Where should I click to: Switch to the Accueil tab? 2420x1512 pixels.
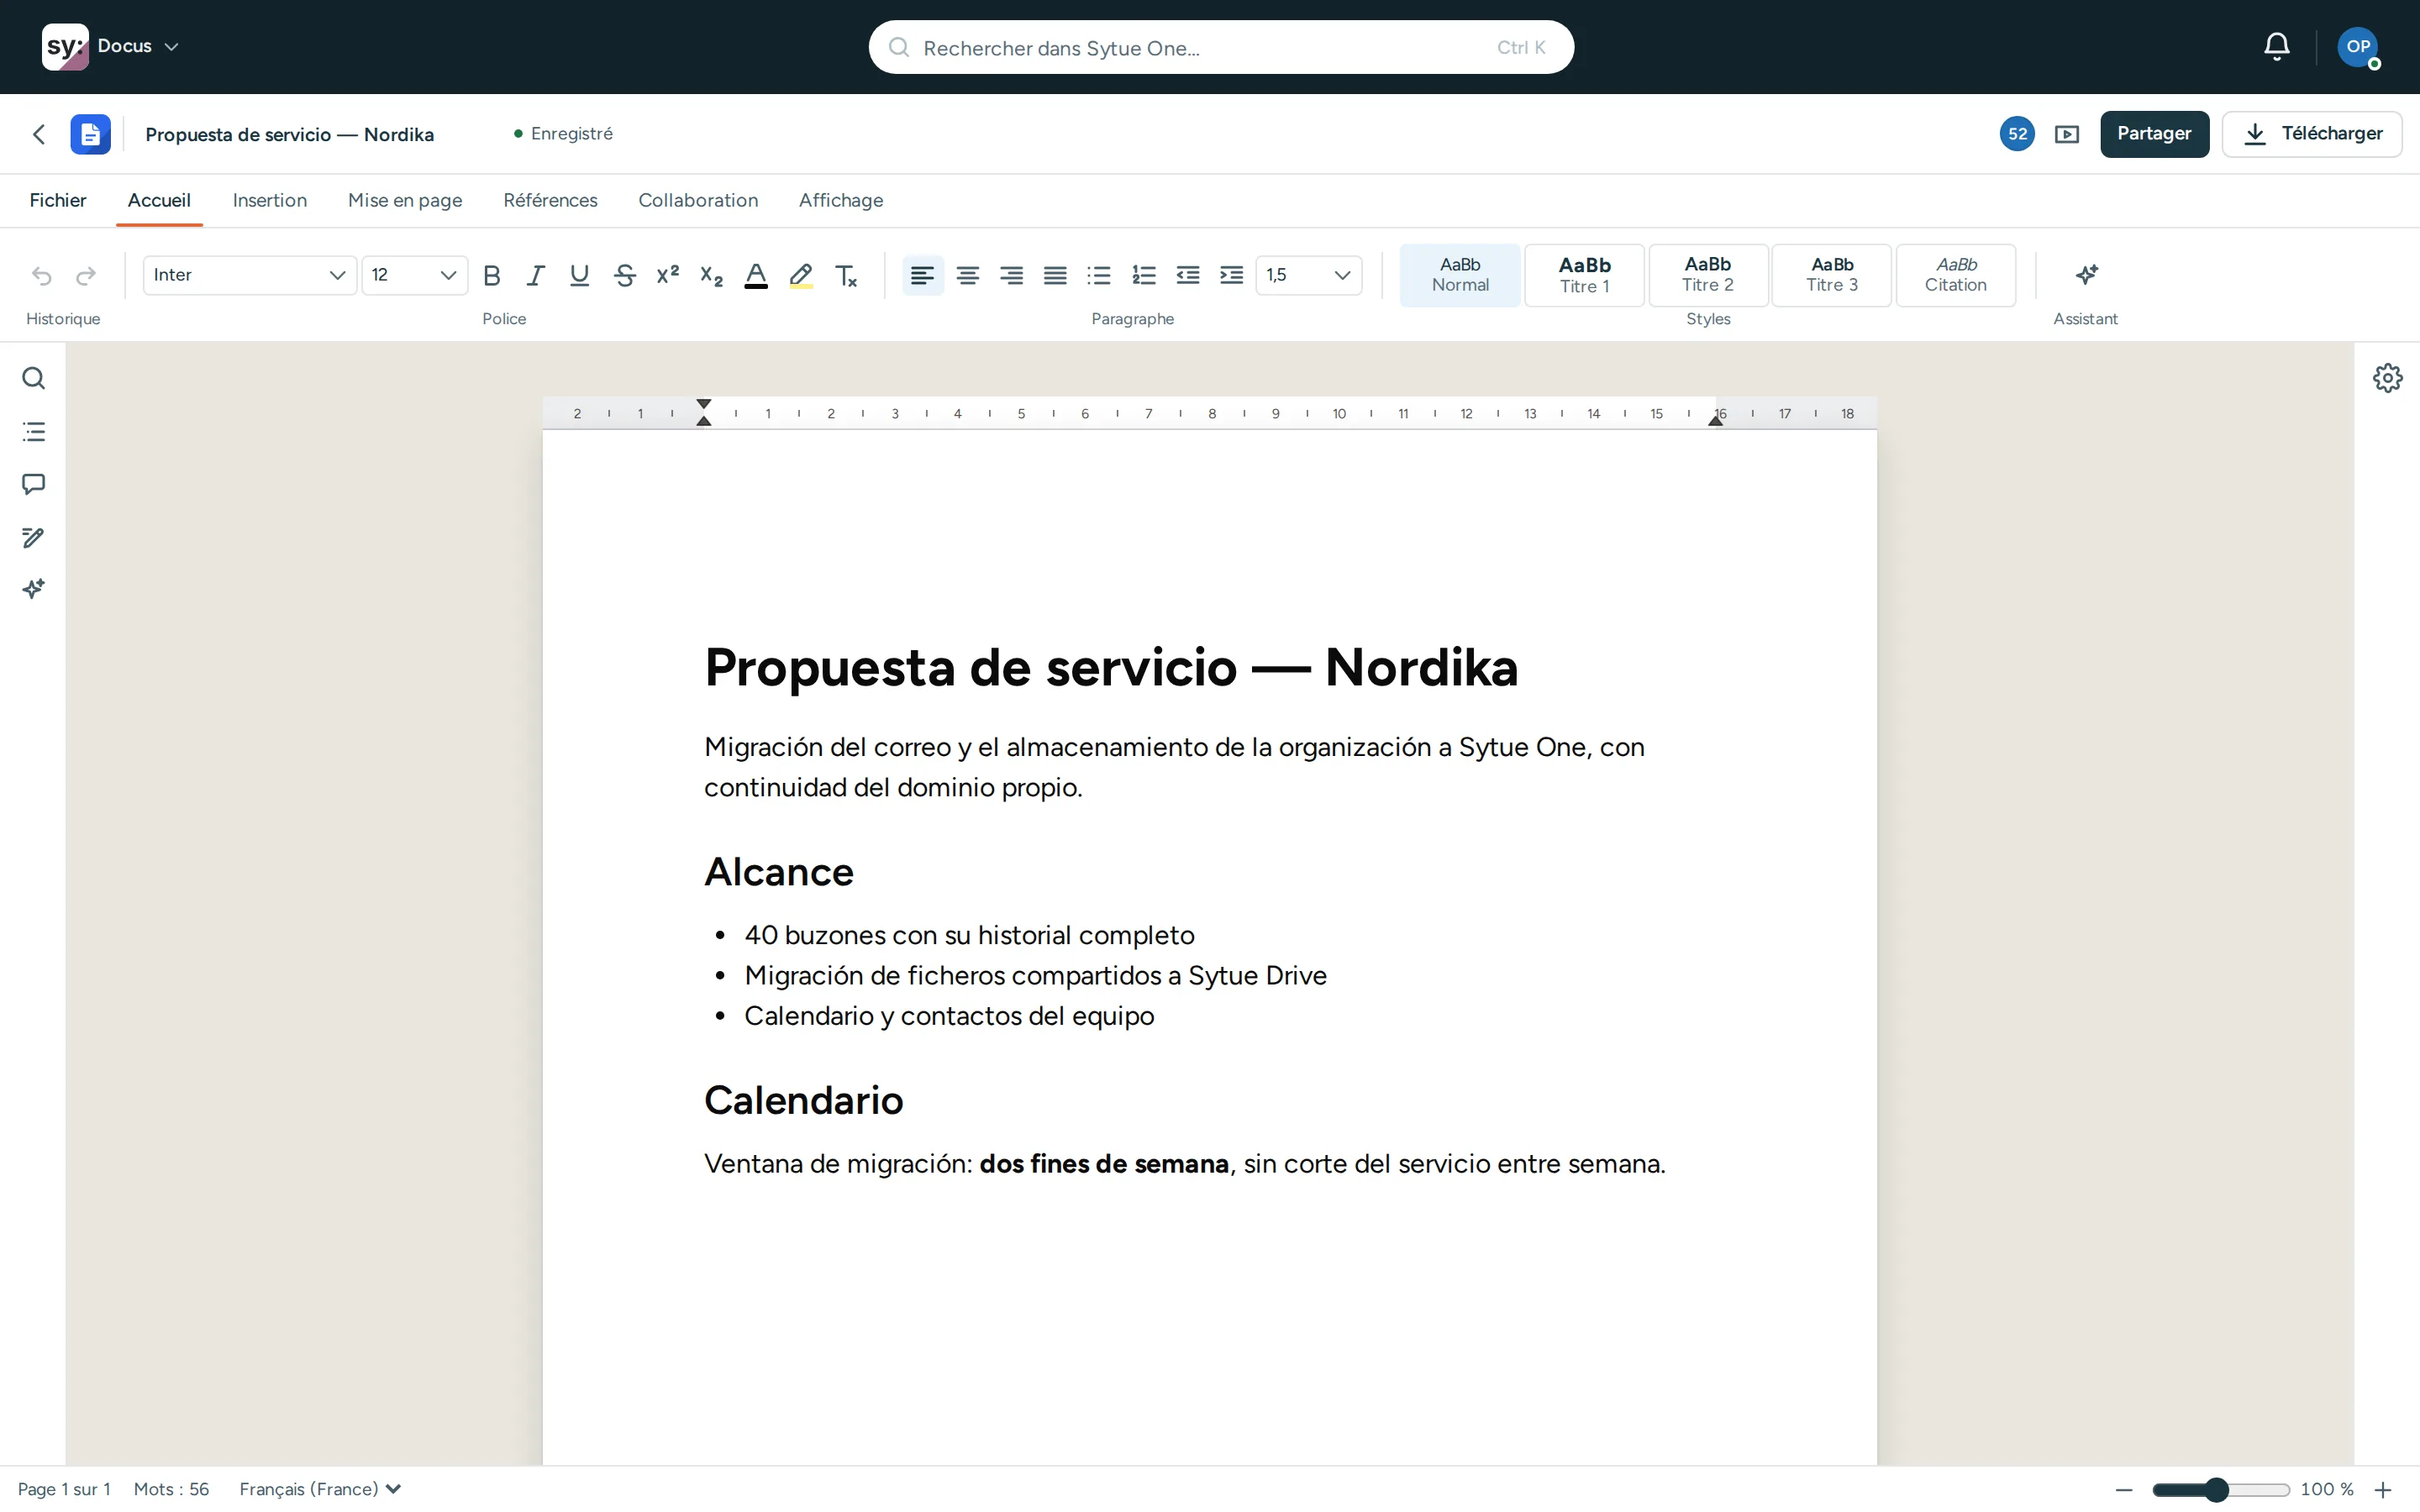159,200
